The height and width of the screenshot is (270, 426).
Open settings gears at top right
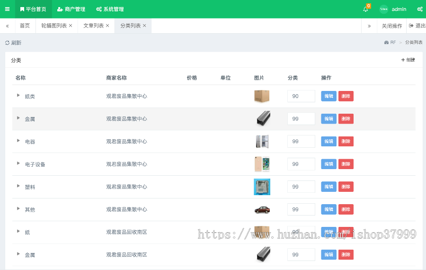tap(420, 9)
